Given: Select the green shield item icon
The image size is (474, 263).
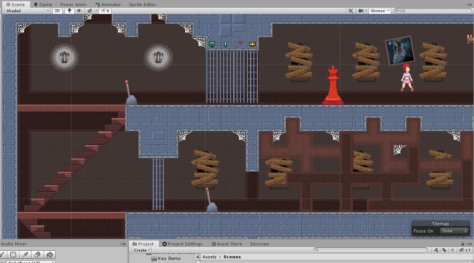Looking at the screenshot, I should point(212,44).
